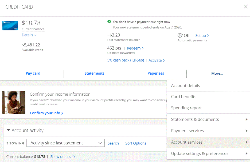
Task: Open the Spending report menu item
Action: coord(186,108)
